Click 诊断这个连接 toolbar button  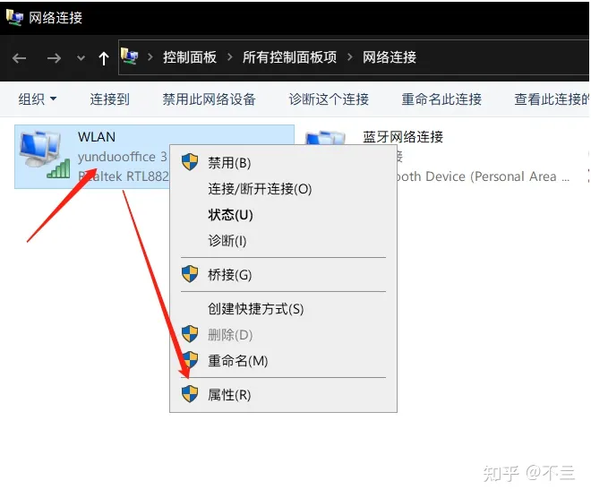click(329, 99)
